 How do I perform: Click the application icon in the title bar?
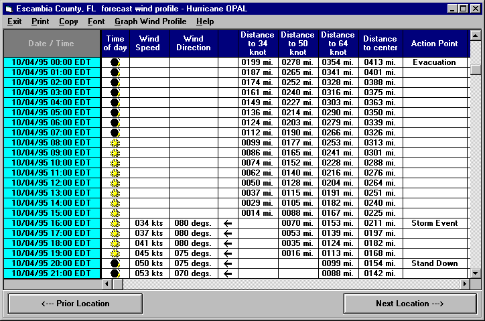click(x=9, y=8)
